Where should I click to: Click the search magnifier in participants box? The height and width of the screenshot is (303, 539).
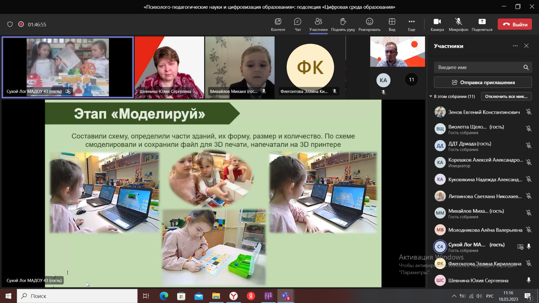(x=526, y=67)
